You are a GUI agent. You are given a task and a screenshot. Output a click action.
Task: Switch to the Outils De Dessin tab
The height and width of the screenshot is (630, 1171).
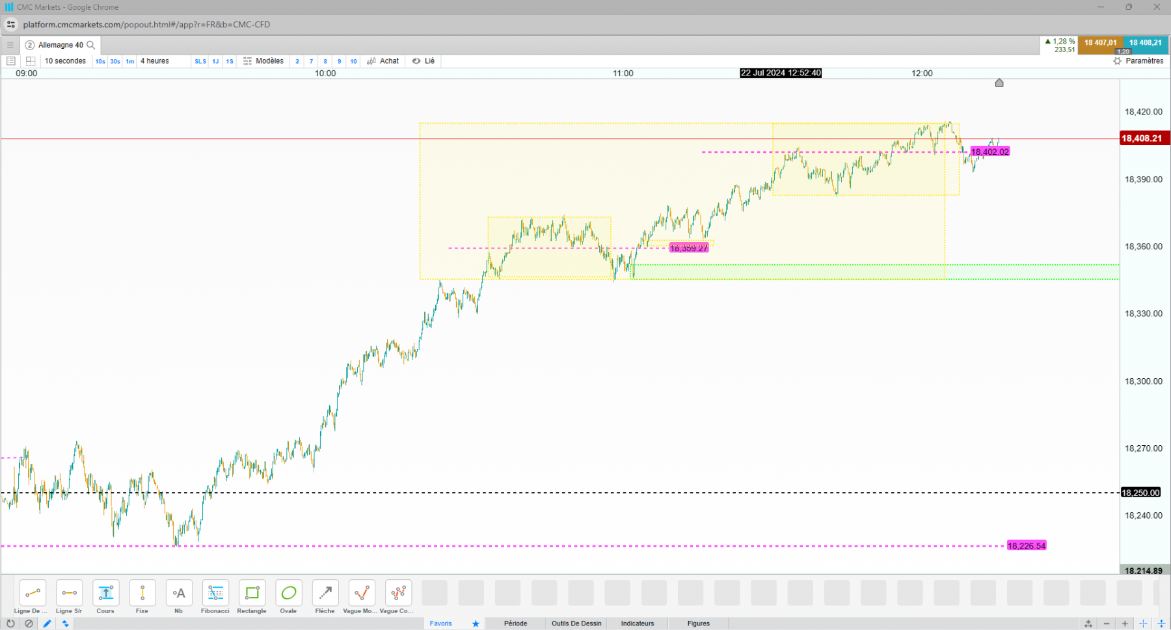[576, 623]
